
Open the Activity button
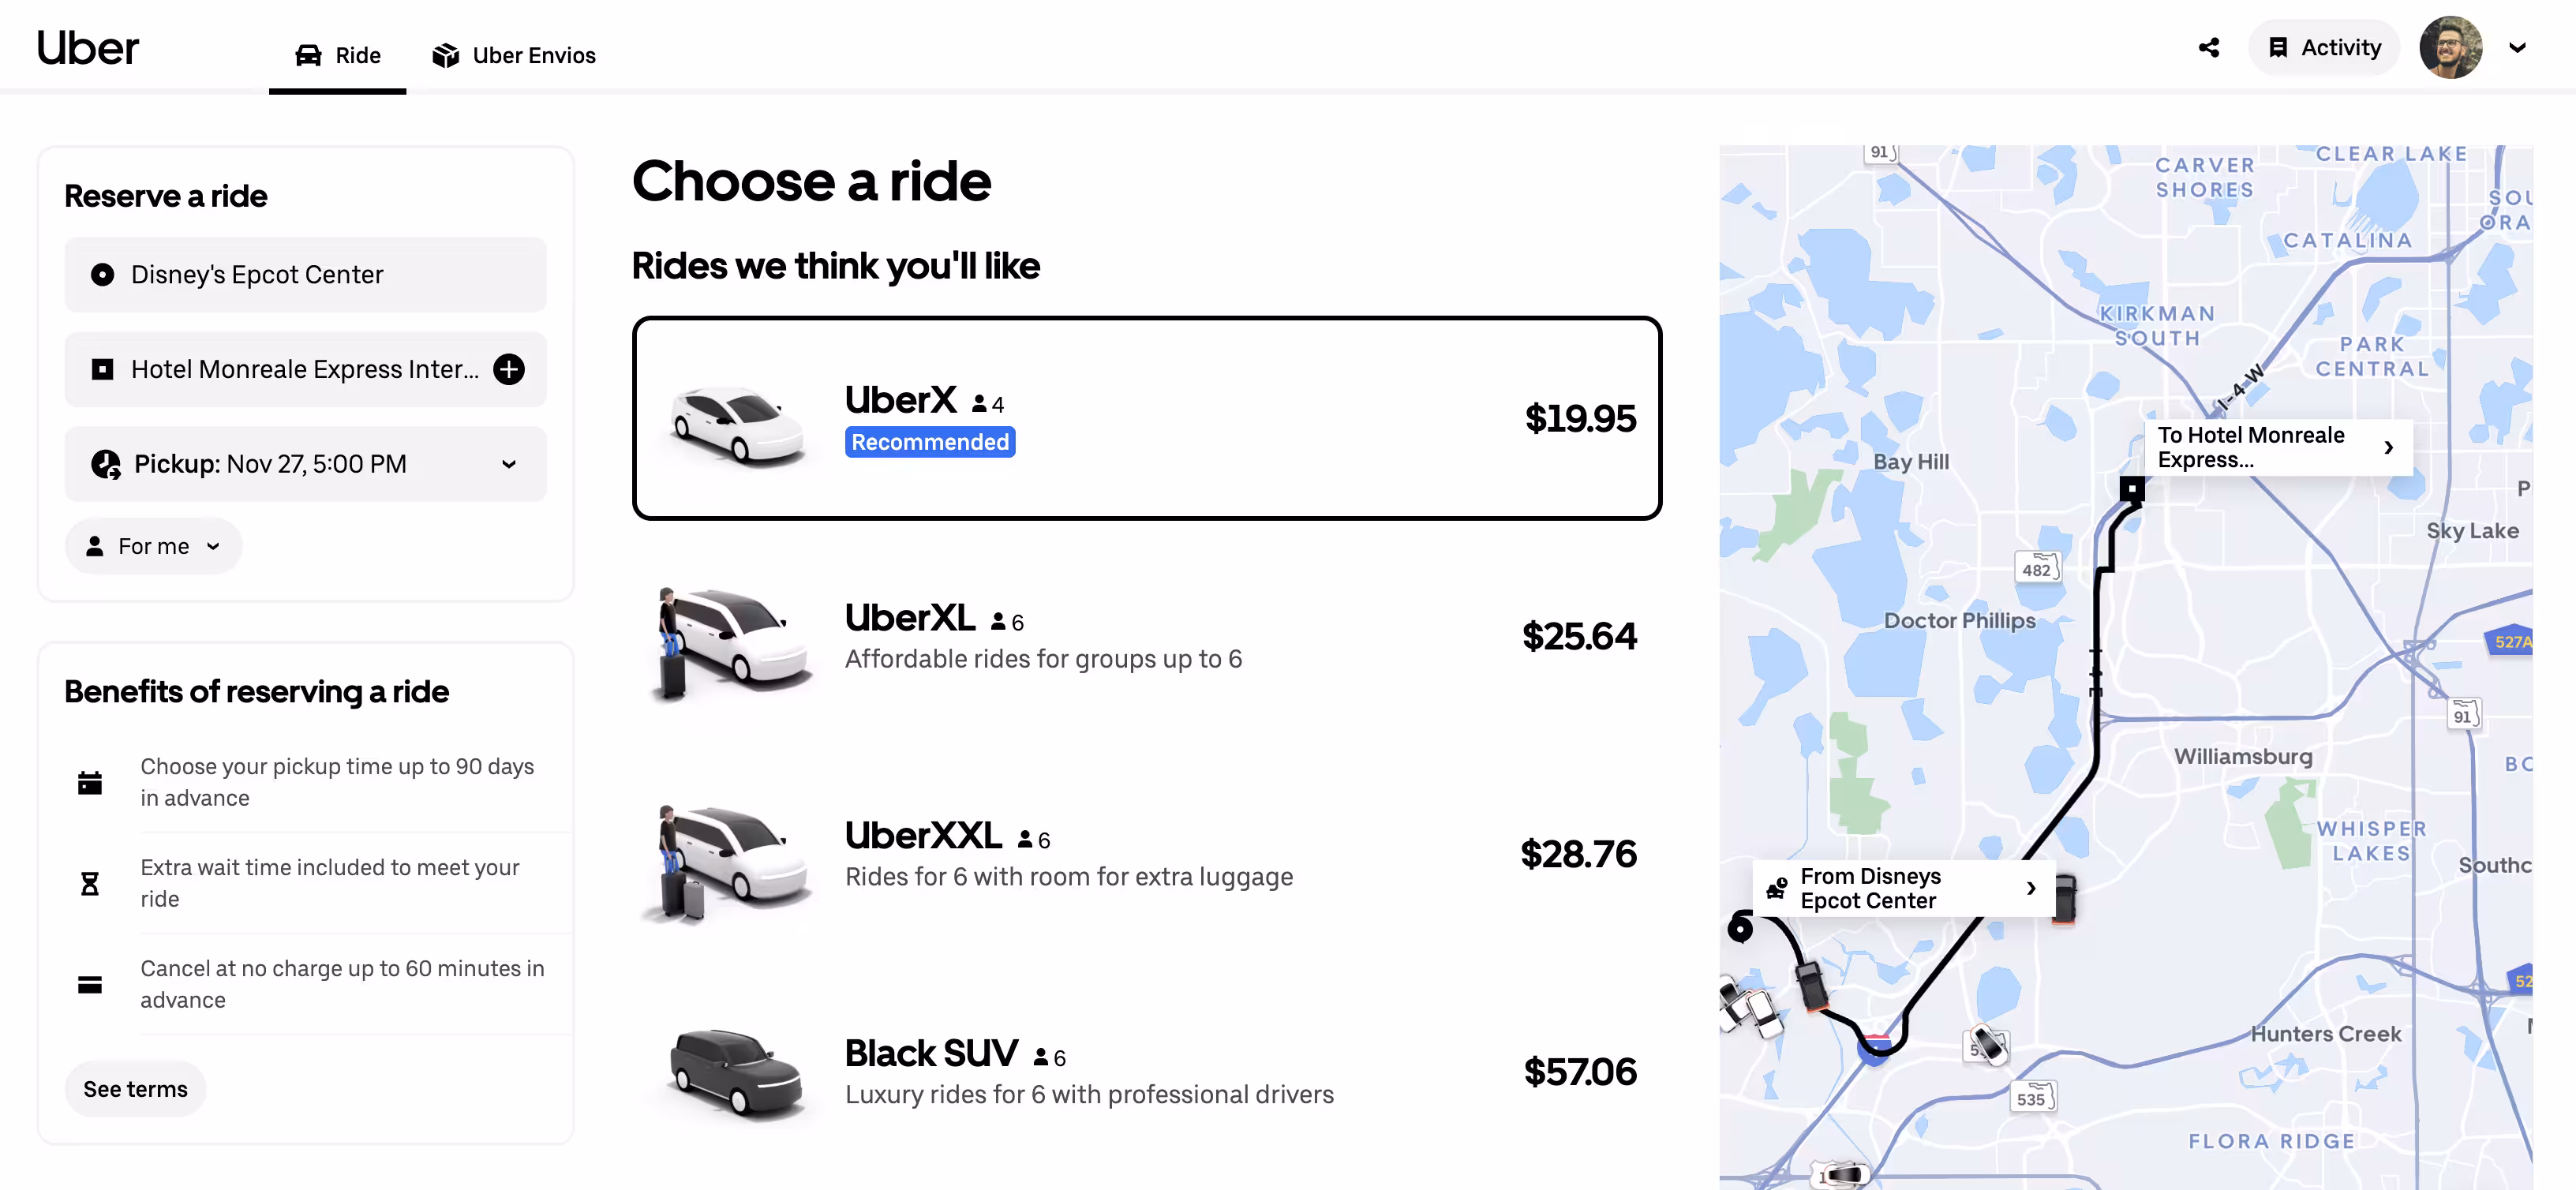(x=2324, y=48)
